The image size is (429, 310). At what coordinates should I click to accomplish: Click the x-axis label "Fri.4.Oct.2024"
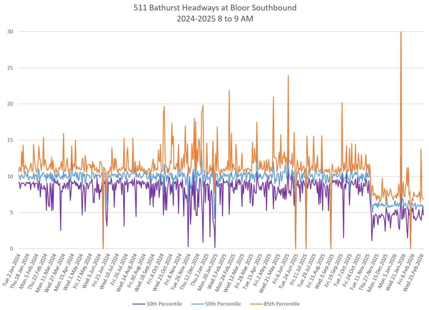(157, 269)
